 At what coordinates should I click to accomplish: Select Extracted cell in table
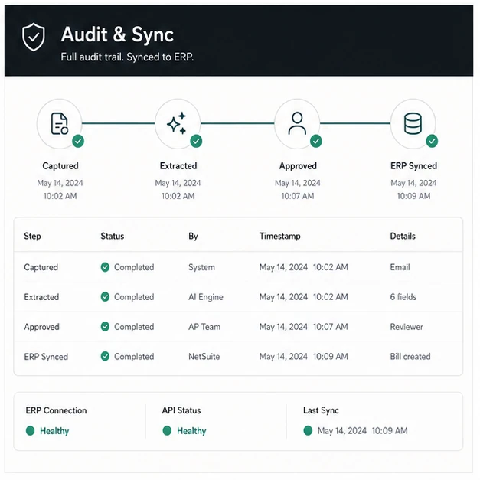41,297
